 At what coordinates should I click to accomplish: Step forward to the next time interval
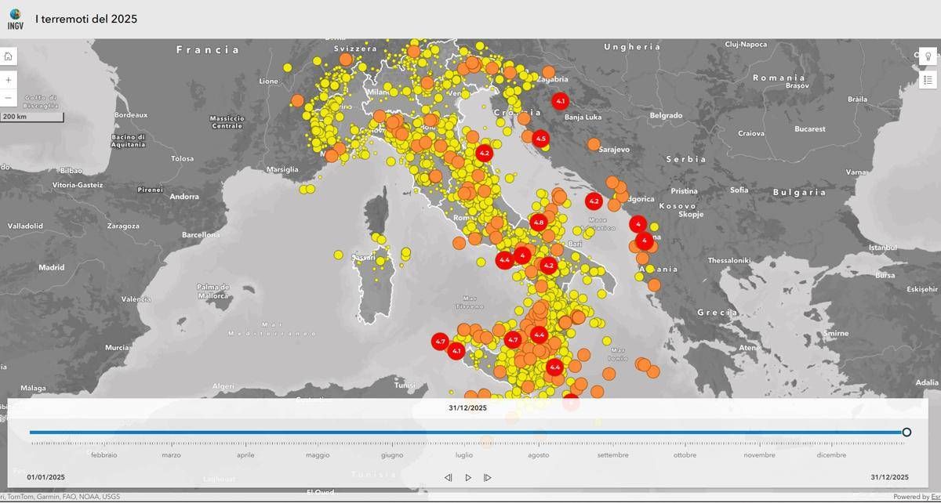[x=488, y=477]
